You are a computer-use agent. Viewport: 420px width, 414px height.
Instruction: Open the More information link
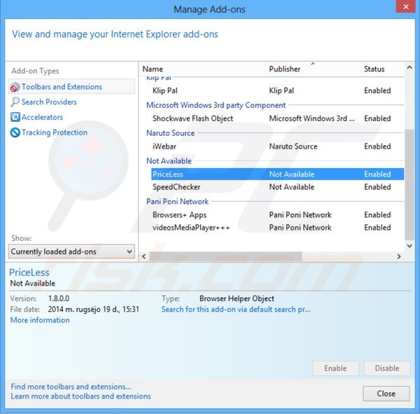coord(40,320)
